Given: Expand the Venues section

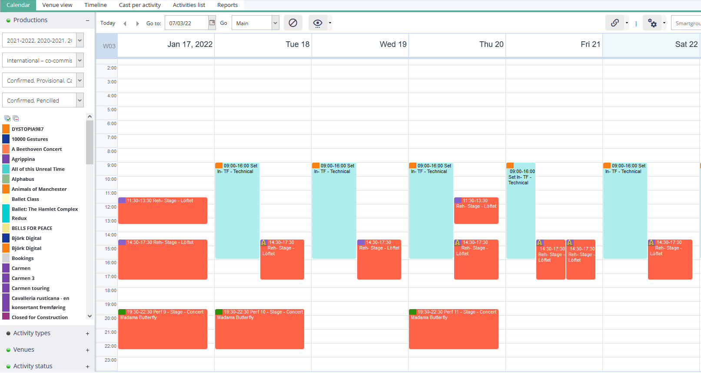Looking at the screenshot, I should pyautogui.click(x=87, y=350).
